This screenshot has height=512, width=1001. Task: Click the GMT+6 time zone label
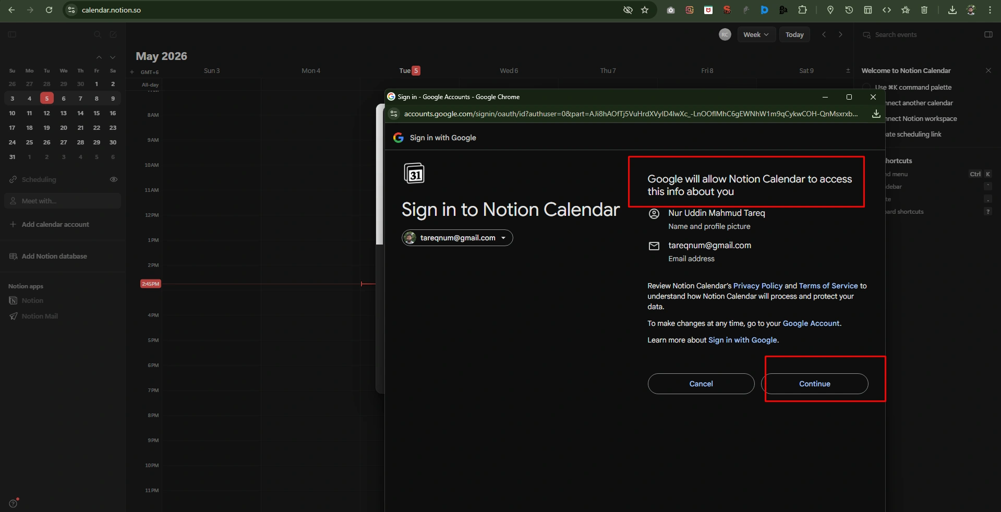tap(150, 72)
